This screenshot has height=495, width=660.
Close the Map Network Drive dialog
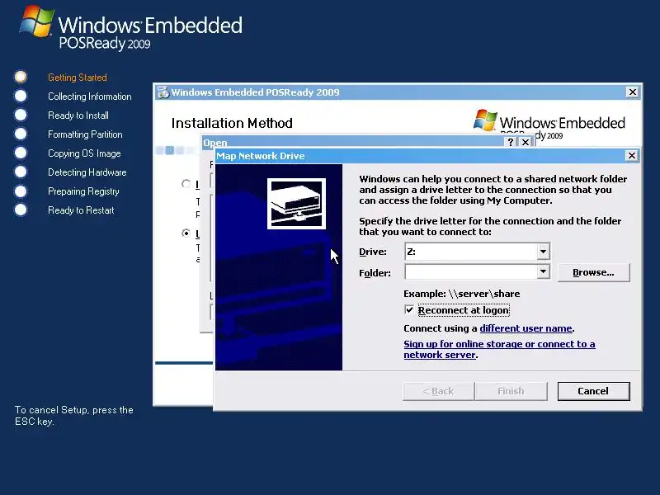(631, 156)
